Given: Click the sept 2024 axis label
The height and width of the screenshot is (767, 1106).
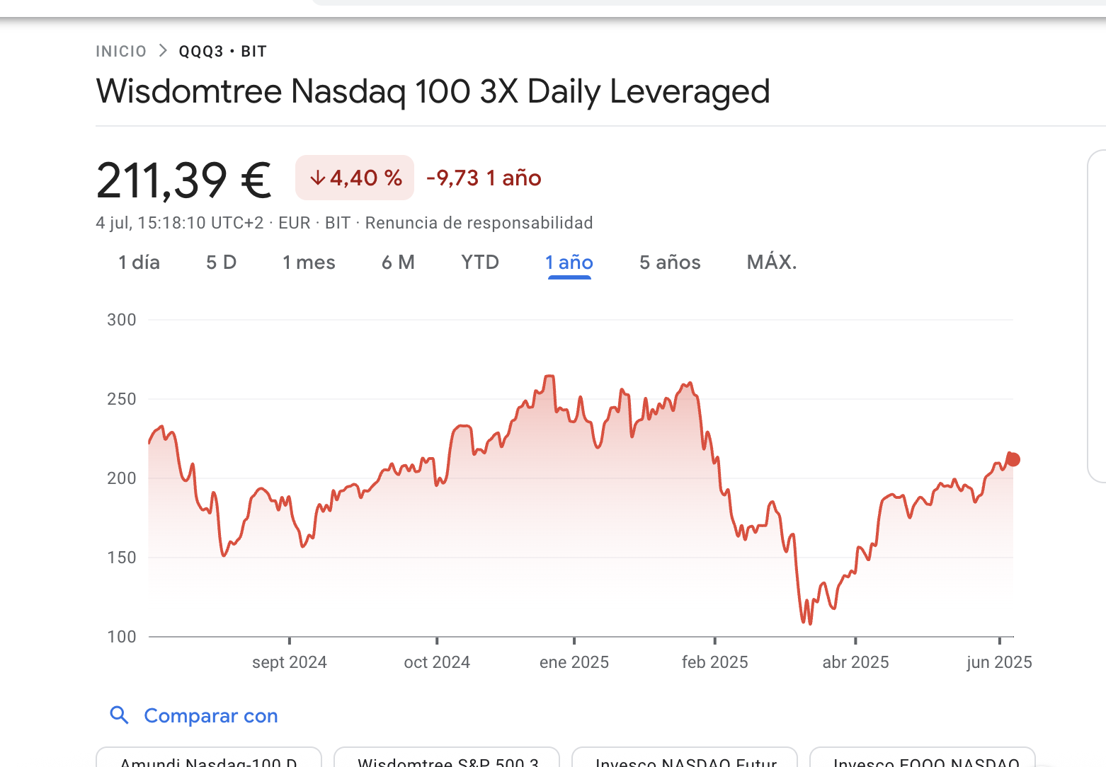Looking at the screenshot, I should click(x=290, y=662).
